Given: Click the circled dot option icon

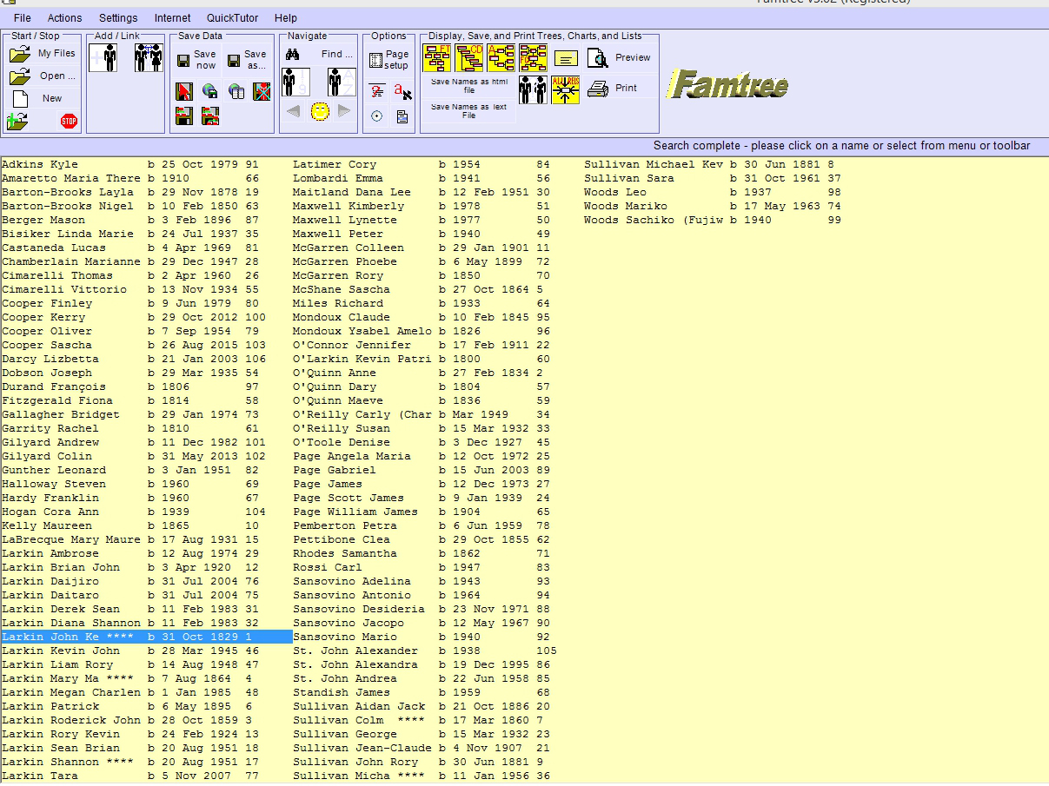Looking at the screenshot, I should click(376, 116).
